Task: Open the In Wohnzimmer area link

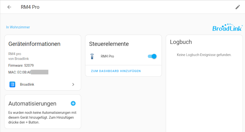Action: click(x=18, y=27)
